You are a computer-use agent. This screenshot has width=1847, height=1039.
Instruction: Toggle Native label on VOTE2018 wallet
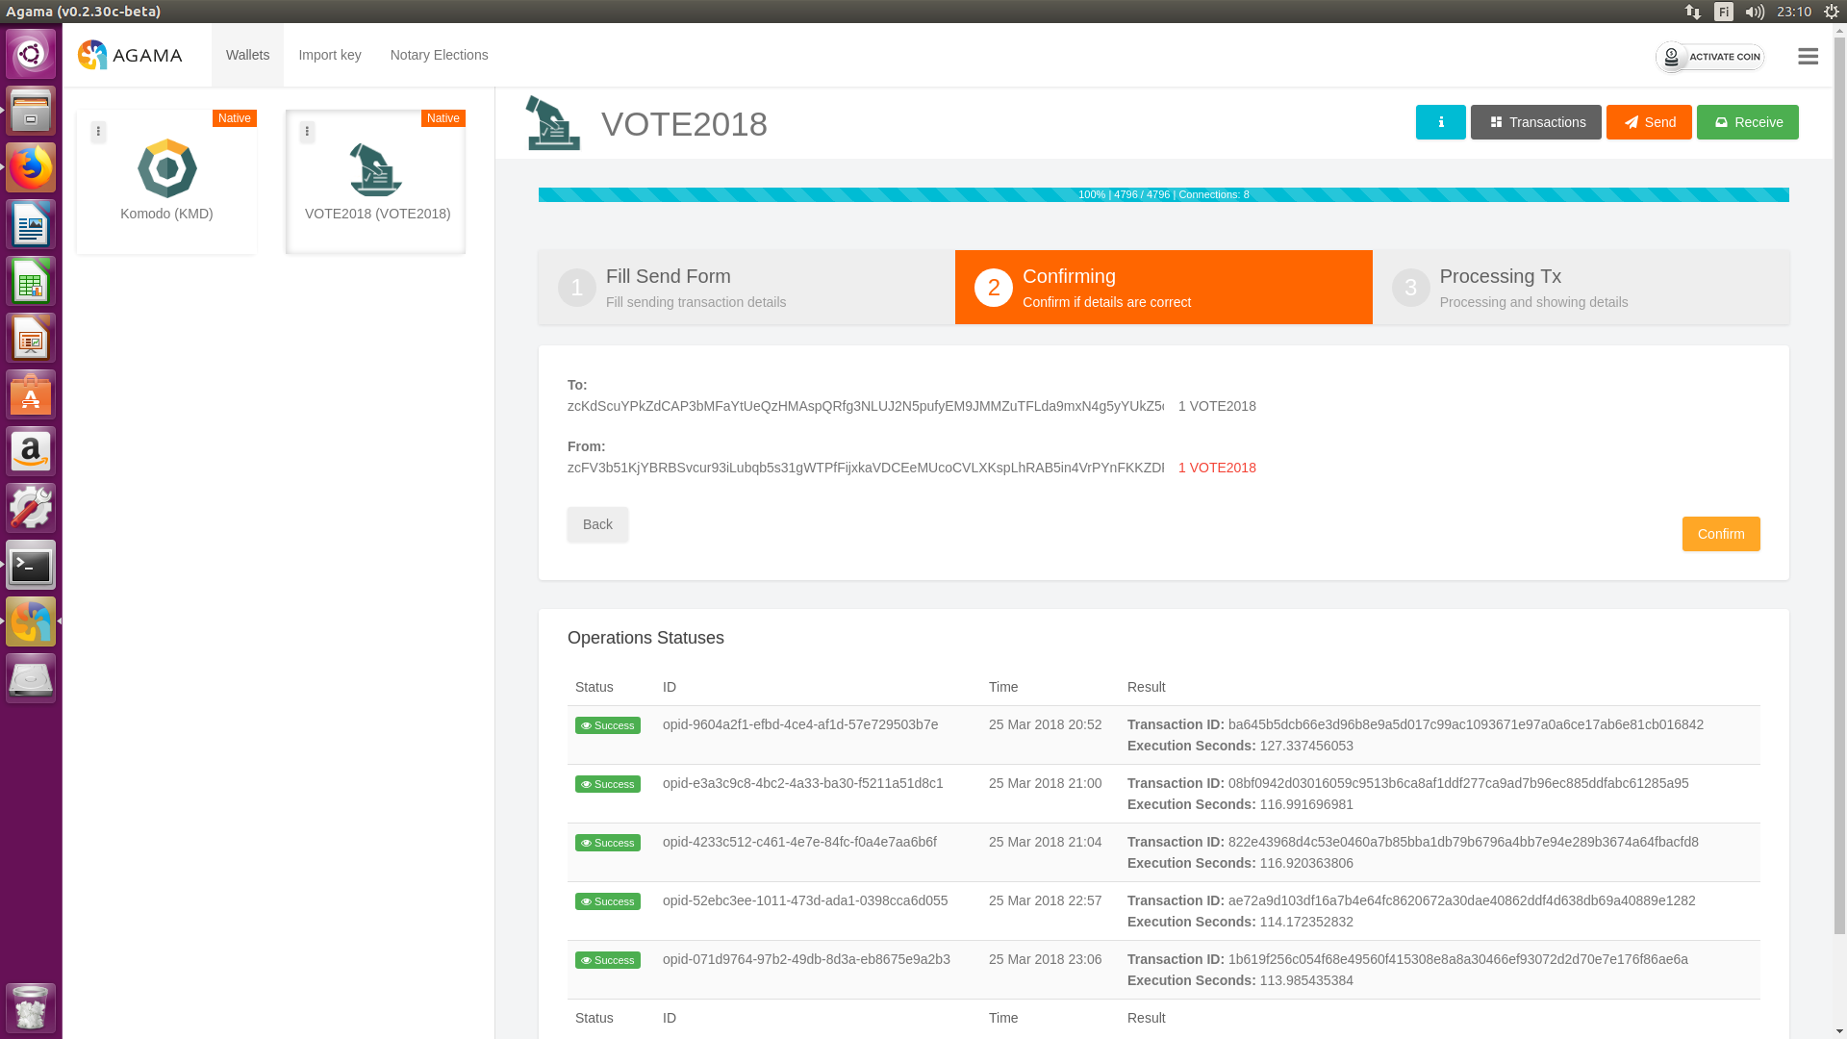[443, 116]
